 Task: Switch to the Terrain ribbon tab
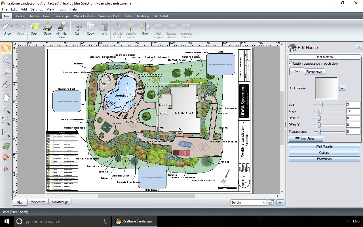pyautogui.click(x=34, y=16)
